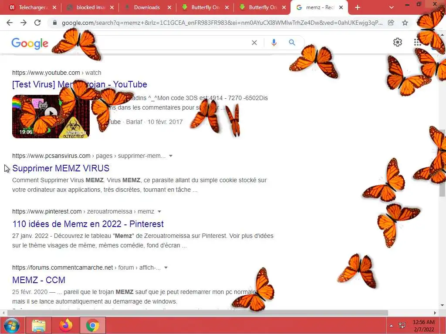Image resolution: width=446 pixels, height=334 pixels.
Task: Share this page using the share icon
Action: (391, 23)
